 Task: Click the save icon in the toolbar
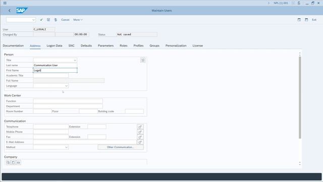48,20
